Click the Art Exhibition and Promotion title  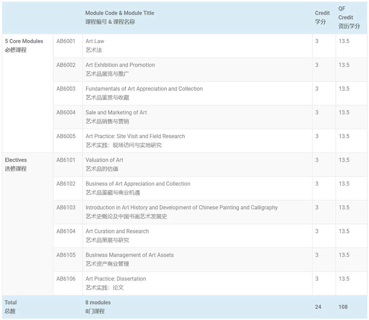tap(120, 65)
